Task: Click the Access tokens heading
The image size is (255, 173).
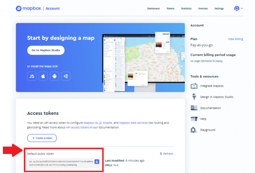Action: [43, 113]
